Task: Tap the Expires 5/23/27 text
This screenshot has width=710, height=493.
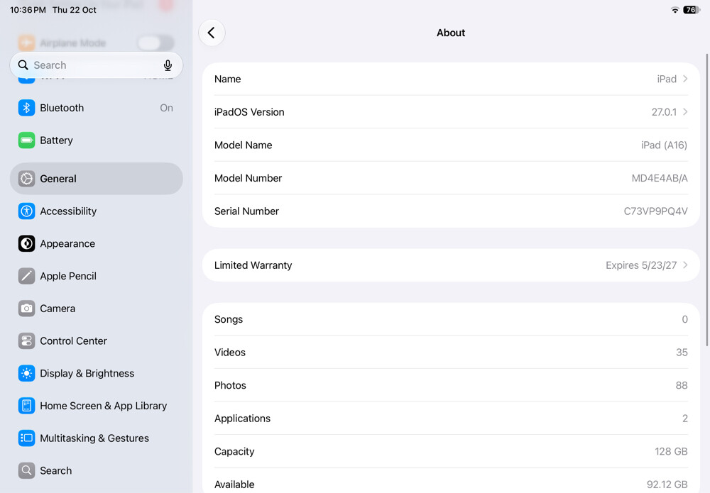Action: (641, 265)
